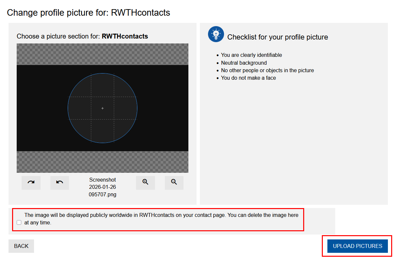
Task: Go back with the BACK button
Action: [x=21, y=246]
